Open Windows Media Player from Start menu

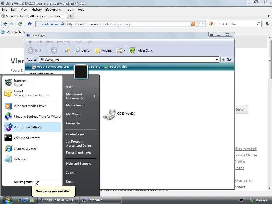pyautogui.click(x=32, y=106)
